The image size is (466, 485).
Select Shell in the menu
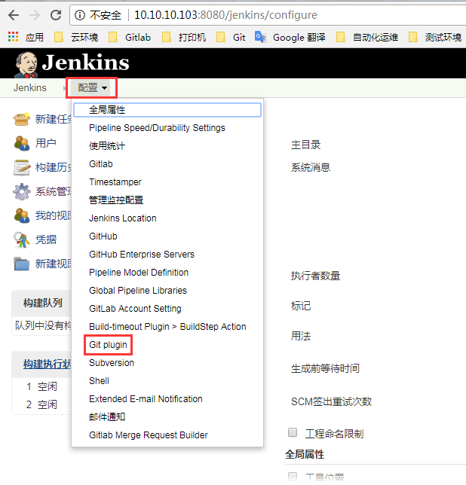pos(99,381)
